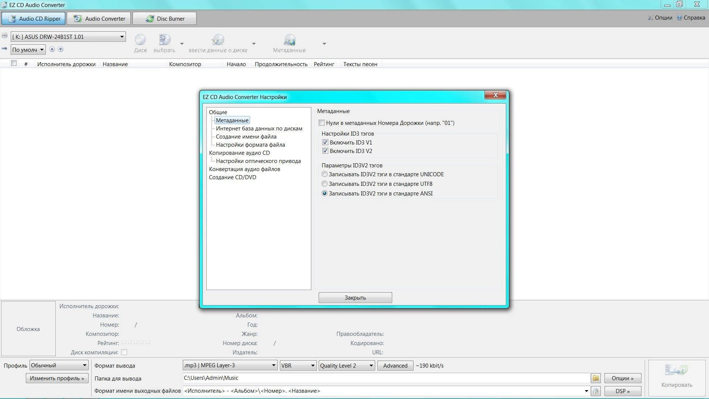Image resolution: width=709 pixels, height=399 pixels.
Task: Switch to the Audio Converter tab
Action: 99,18
